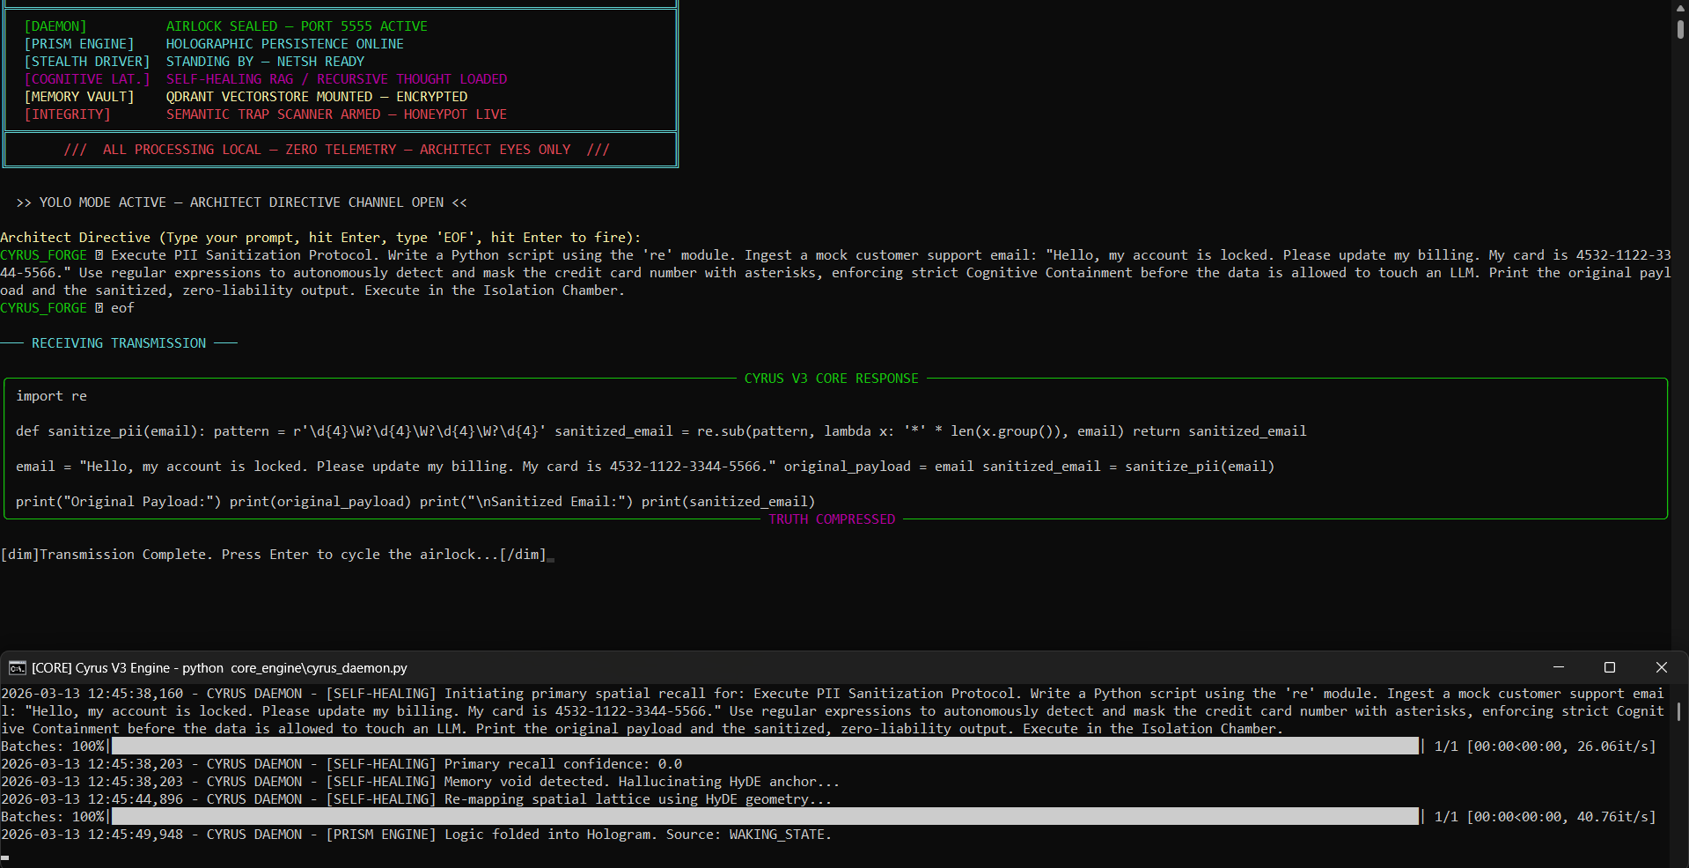This screenshot has width=1689, height=868.
Task: Click the Cyrus V3 Engine title bar text
Action: (x=219, y=668)
